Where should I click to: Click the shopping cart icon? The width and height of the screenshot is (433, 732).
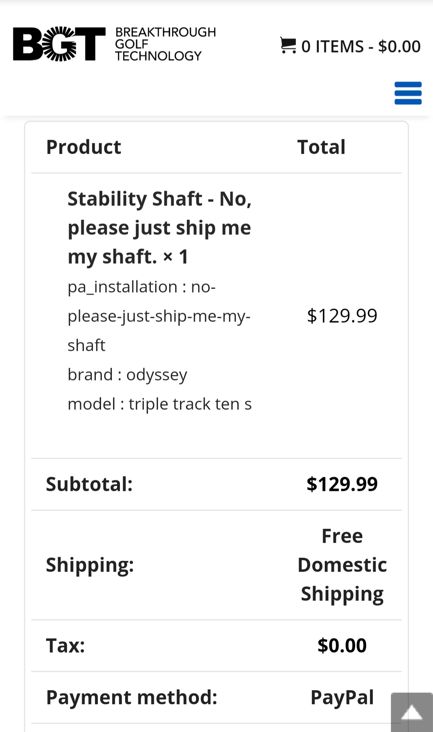(288, 45)
